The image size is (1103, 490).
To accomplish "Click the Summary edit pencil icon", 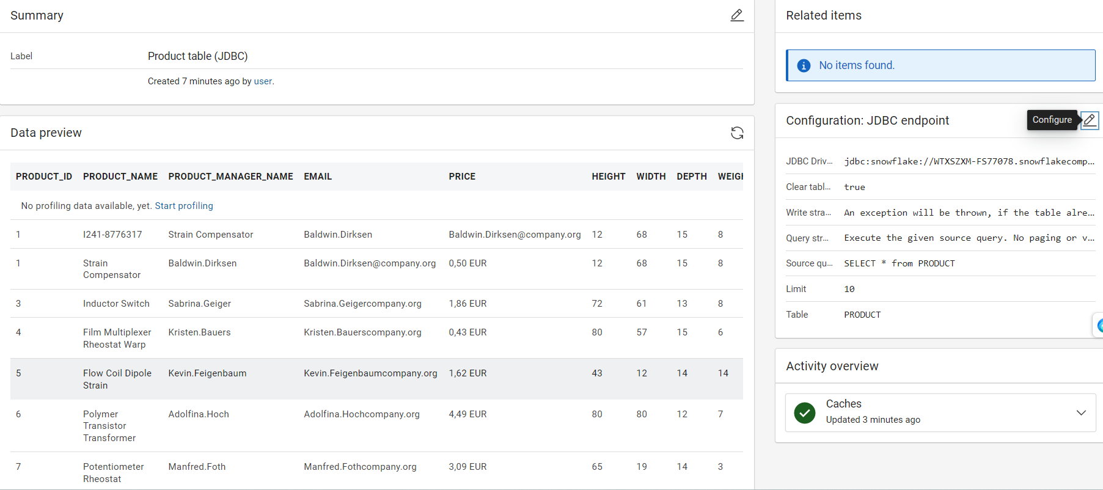I will point(737,15).
